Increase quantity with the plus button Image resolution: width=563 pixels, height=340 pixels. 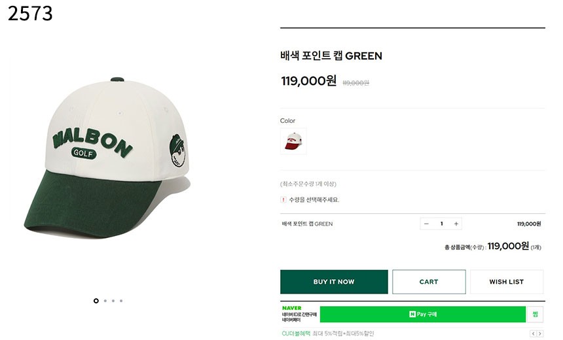[x=456, y=224]
